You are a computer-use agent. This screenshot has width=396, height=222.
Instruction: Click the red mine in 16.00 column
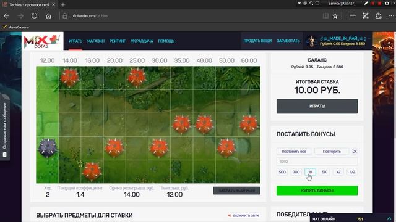click(92, 171)
